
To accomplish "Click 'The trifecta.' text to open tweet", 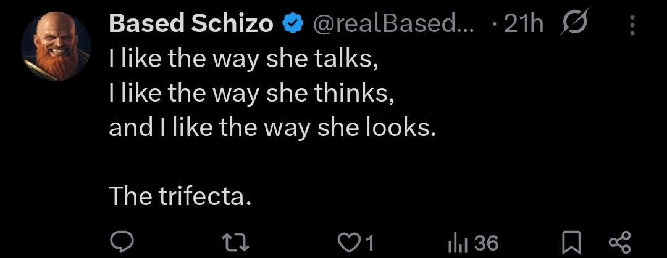I will point(180,196).
